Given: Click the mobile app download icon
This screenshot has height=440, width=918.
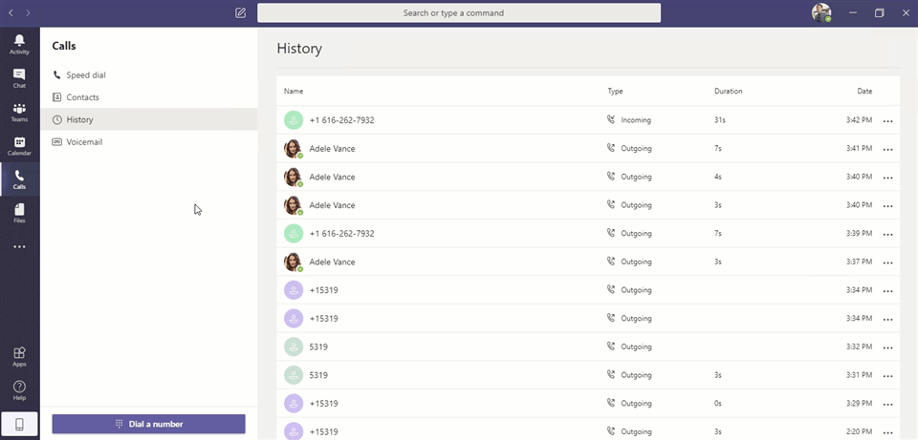Looking at the screenshot, I should point(19,425).
